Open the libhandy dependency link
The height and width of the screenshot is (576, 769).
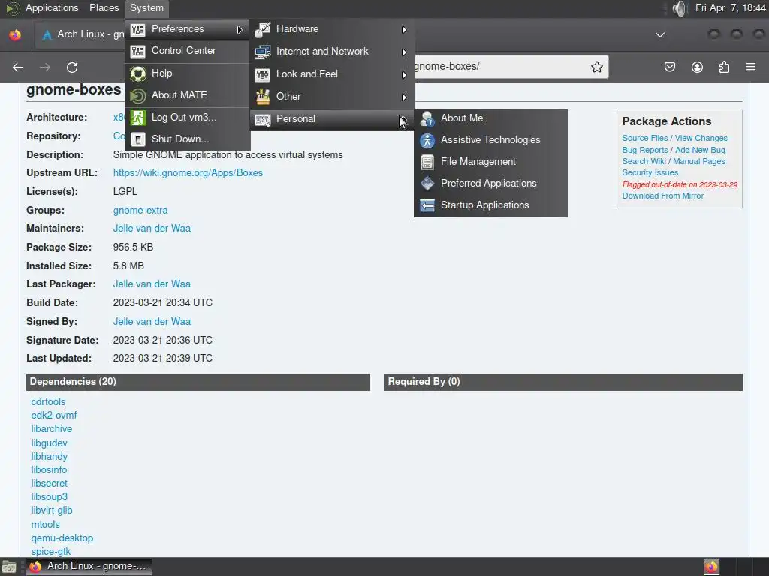pyautogui.click(x=49, y=456)
